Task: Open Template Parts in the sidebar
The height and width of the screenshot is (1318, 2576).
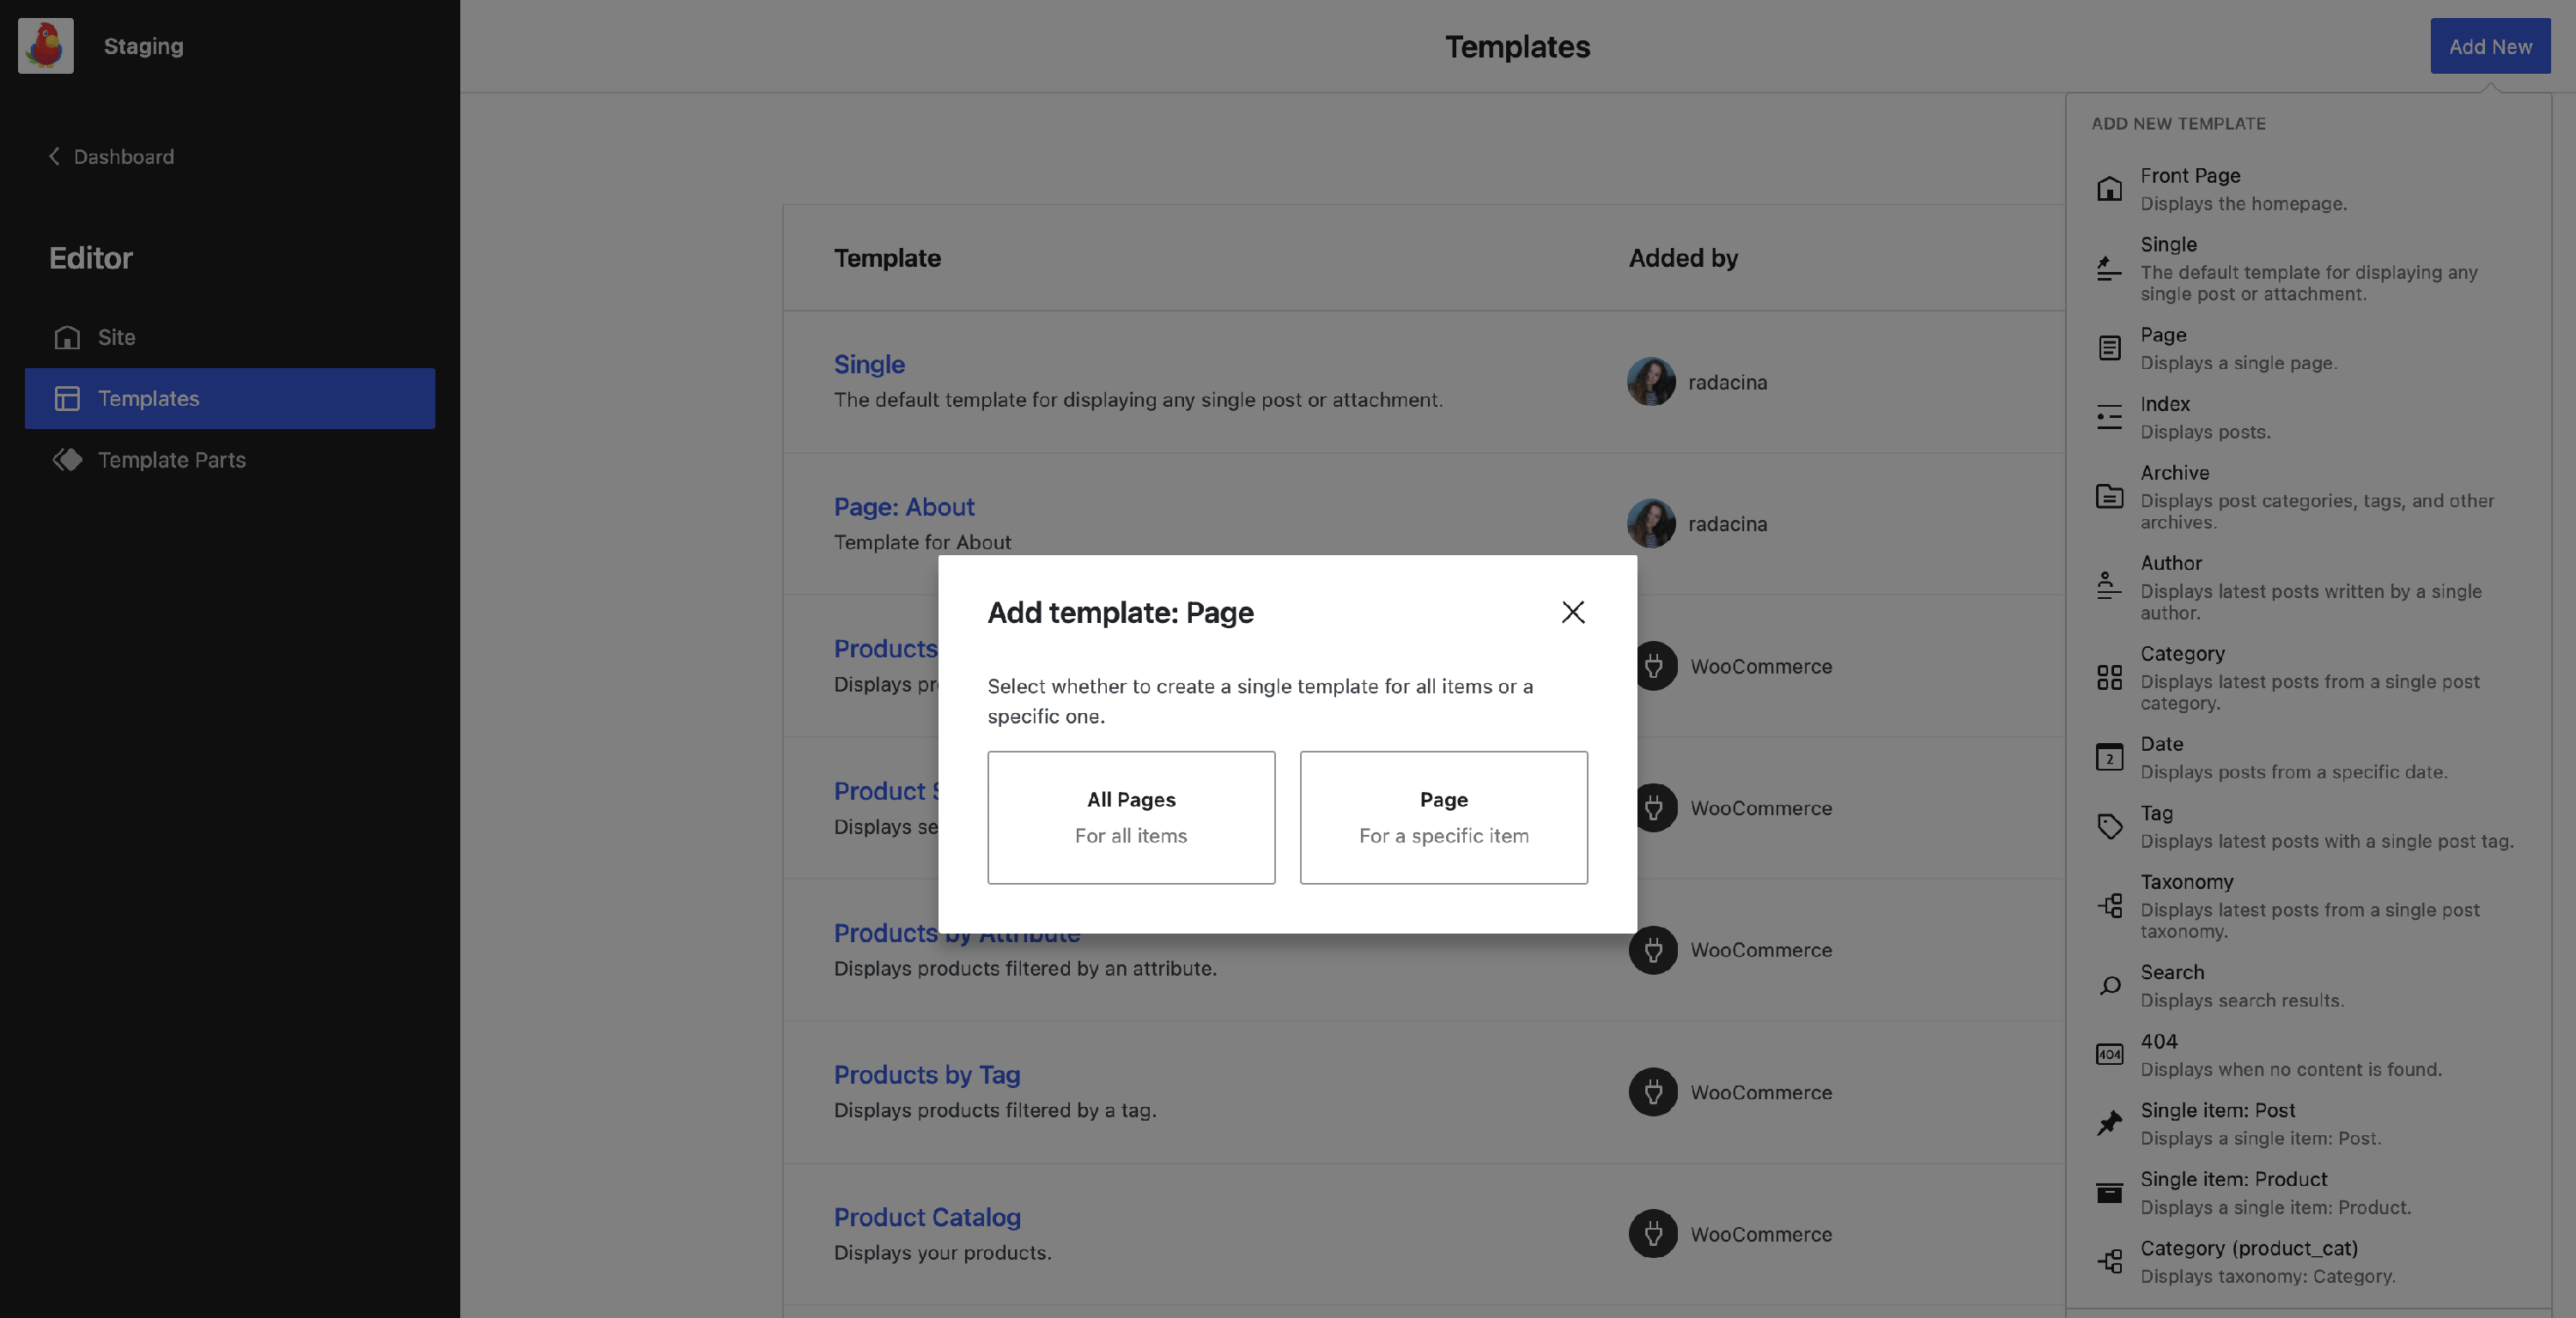Action: point(171,460)
